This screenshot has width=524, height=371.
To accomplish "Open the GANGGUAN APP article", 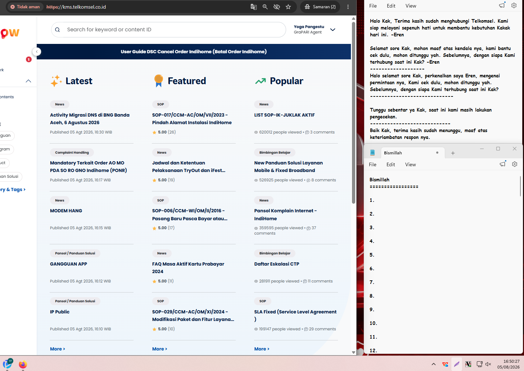I will click(x=69, y=264).
